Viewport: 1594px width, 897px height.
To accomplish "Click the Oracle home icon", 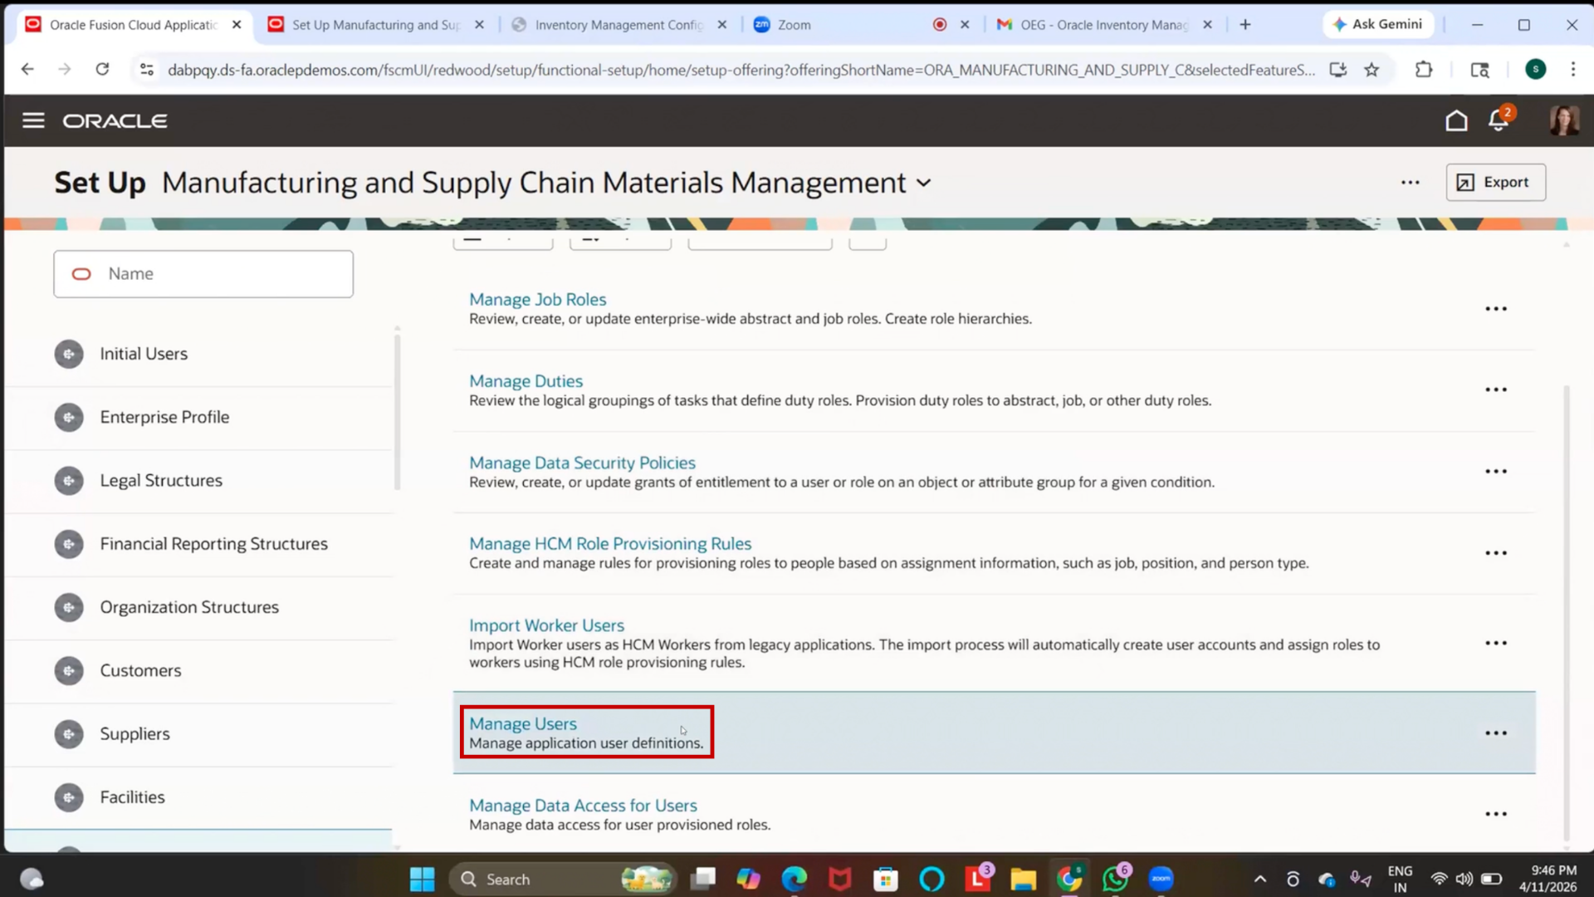I will pyautogui.click(x=1456, y=120).
